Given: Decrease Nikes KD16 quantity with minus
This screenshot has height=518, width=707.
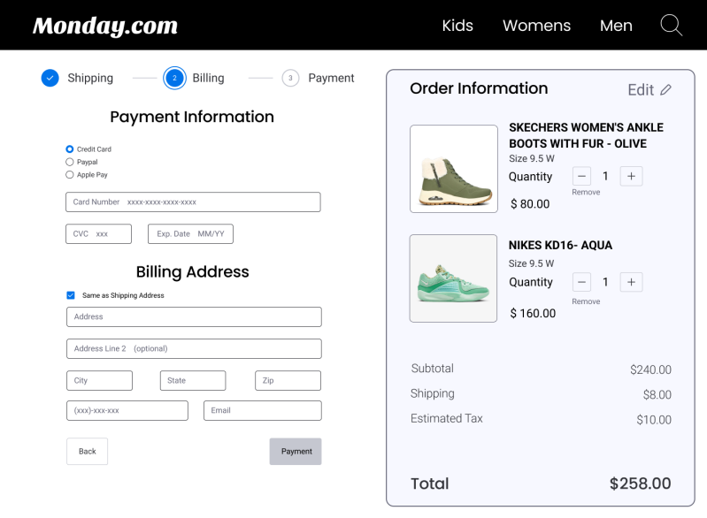Looking at the screenshot, I should coord(581,282).
